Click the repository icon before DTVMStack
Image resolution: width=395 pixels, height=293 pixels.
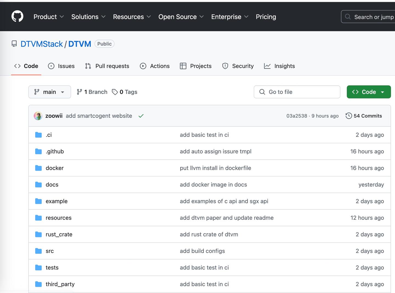coord(14,44)
